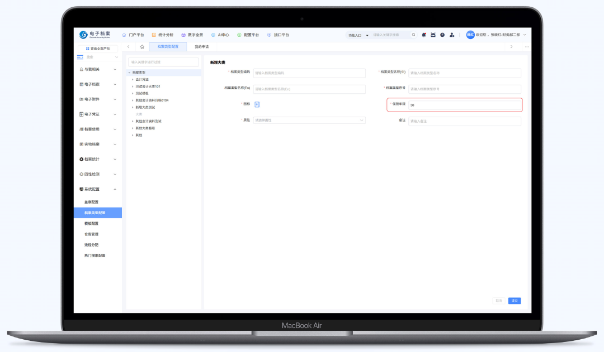Image resolution: width=604 pixels, height=352 pixels.
Task: Click the document icon beside 图标 field
Action: coord(257,104)
